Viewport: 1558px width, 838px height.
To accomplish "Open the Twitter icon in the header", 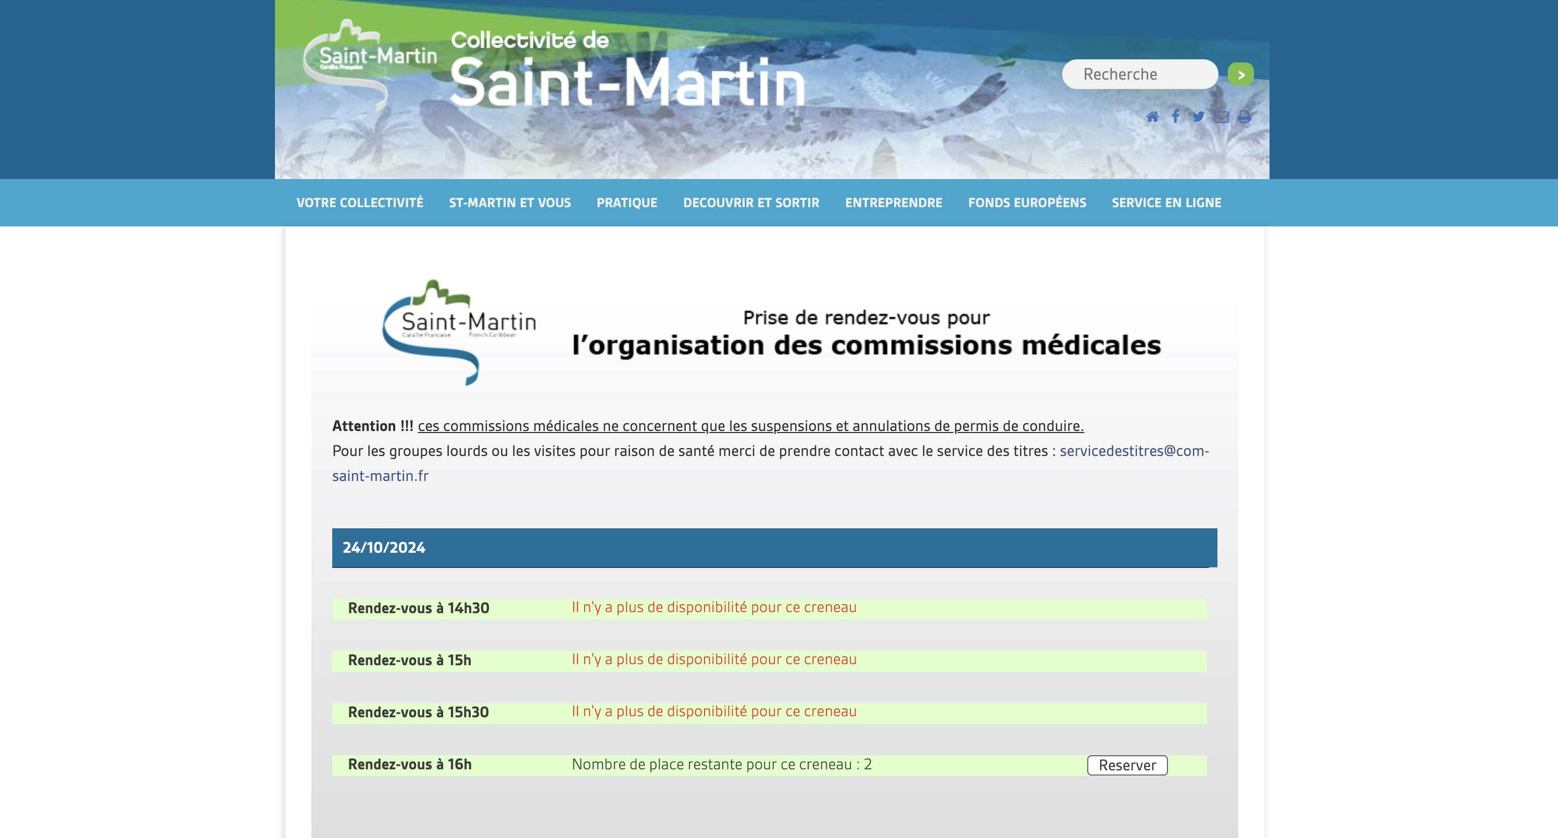I will point(1198,117).
